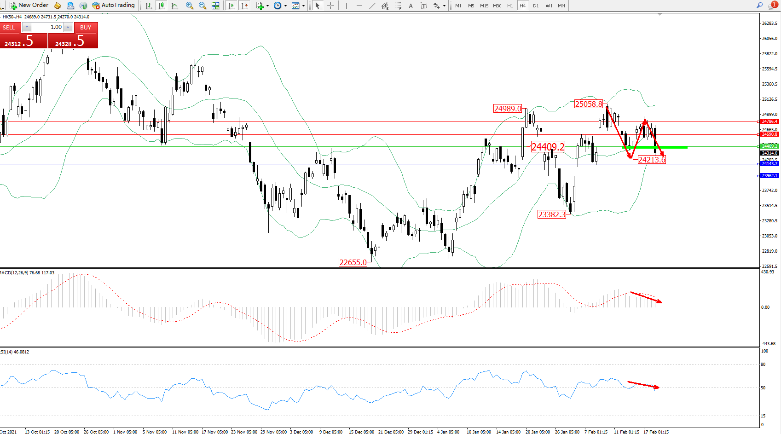Image resolution: width=781 pixels, height=434 pixels.
Task: Click the BUY button
Action: [x=86, y=28]
